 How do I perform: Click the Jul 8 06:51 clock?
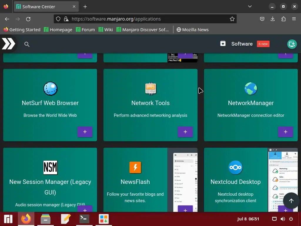(x=248, y=219)
